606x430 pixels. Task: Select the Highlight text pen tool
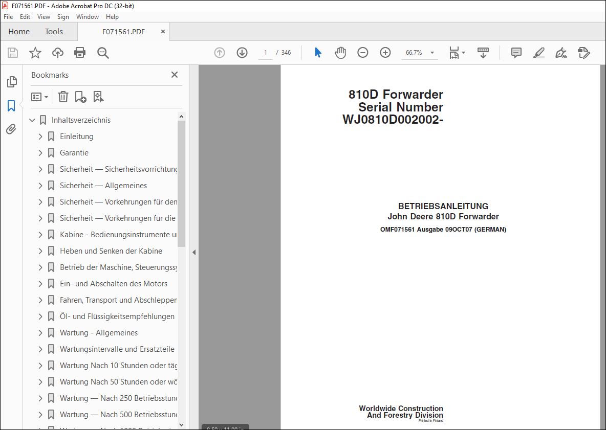(539, 53)
